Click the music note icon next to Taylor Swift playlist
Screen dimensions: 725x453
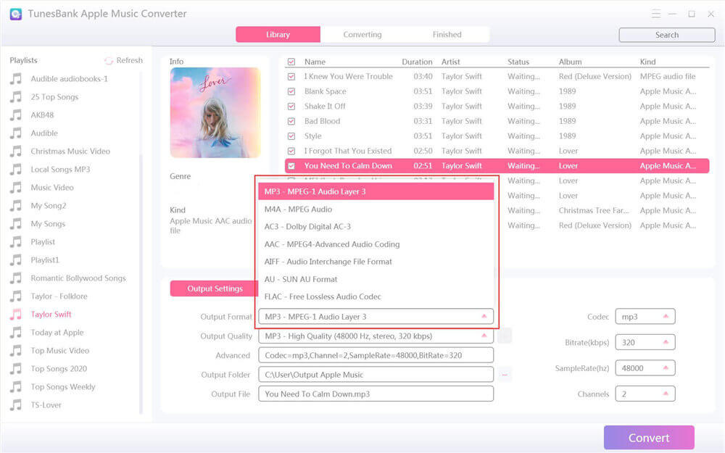[x=16, y=315]
